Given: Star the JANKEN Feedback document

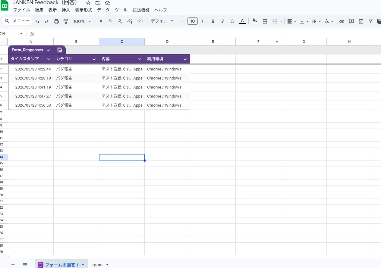Looking at the screenshot, I should 88,3.
